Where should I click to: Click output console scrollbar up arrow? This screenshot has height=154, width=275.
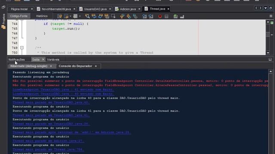[271, 71]
